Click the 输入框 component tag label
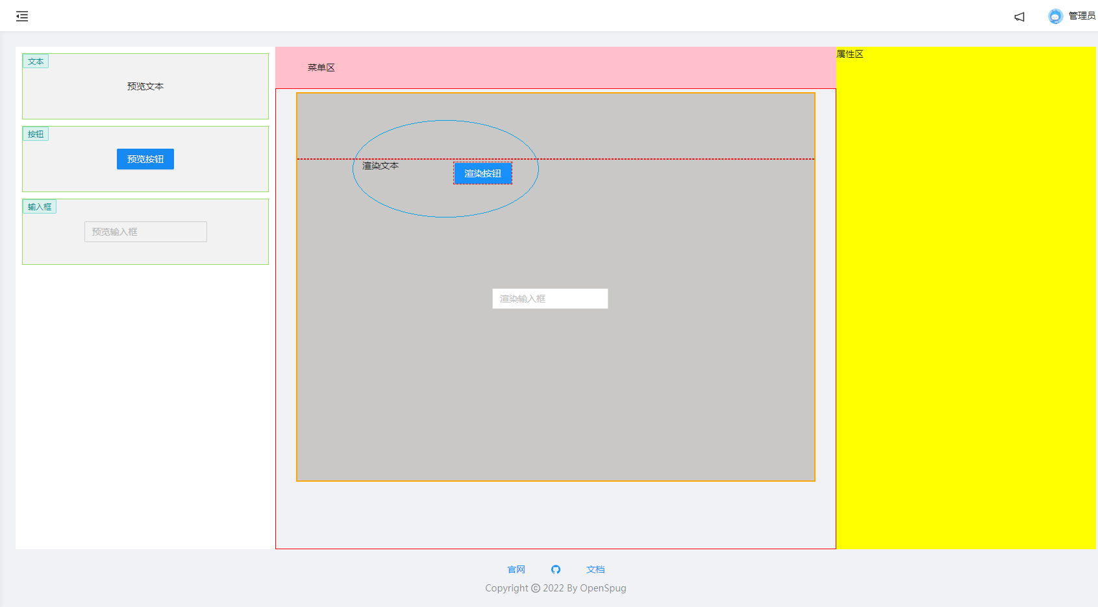 click(x=40, y=207)
